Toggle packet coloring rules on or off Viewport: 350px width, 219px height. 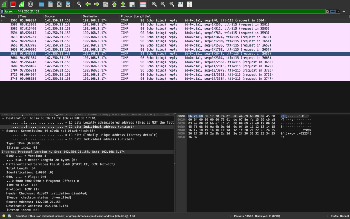(x=143, y=4)
